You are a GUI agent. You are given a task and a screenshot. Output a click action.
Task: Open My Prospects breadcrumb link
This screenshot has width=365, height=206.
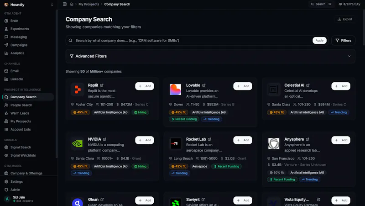point(89,4)
